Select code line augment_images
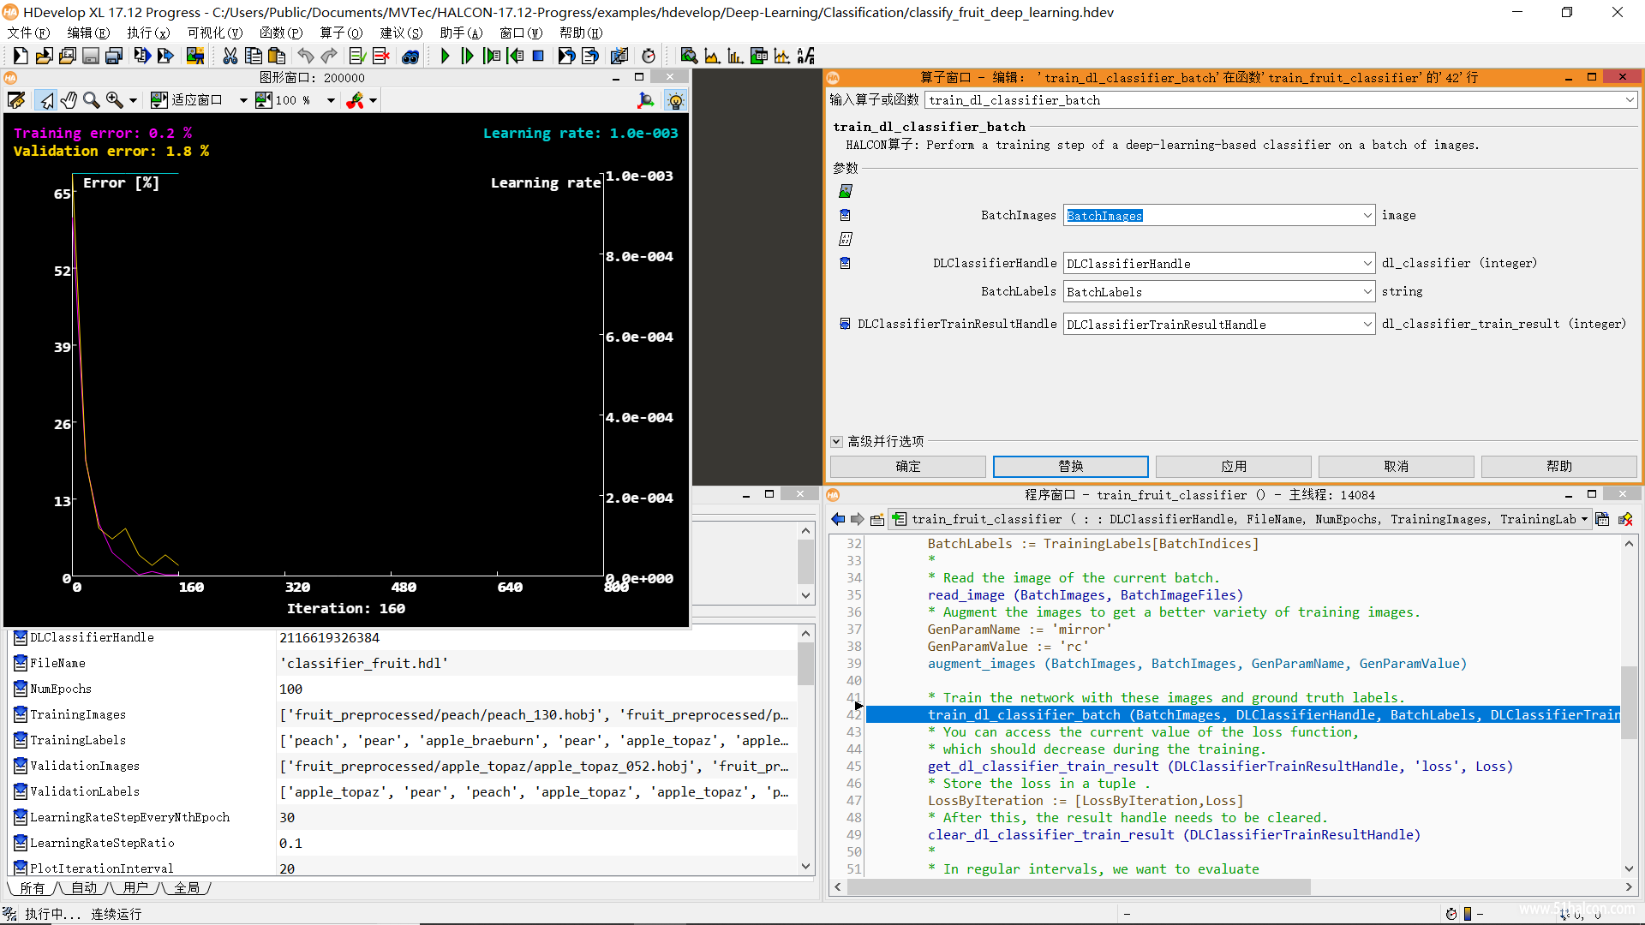 tap(1197, 664)
